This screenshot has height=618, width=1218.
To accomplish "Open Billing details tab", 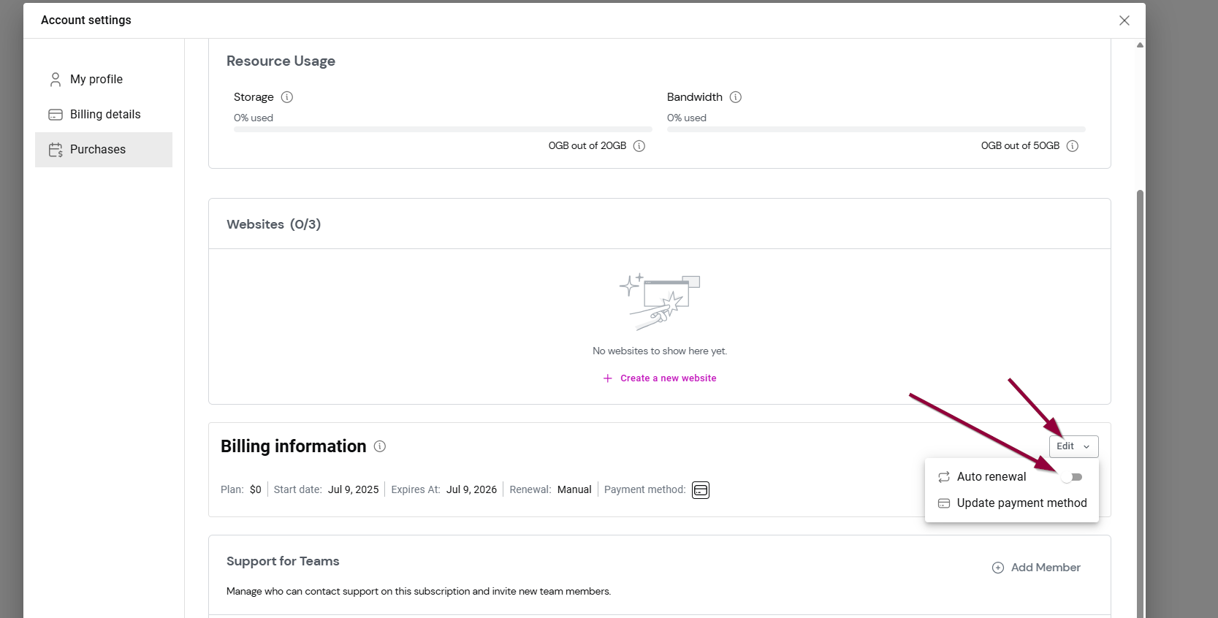I will tap(105, 114).
